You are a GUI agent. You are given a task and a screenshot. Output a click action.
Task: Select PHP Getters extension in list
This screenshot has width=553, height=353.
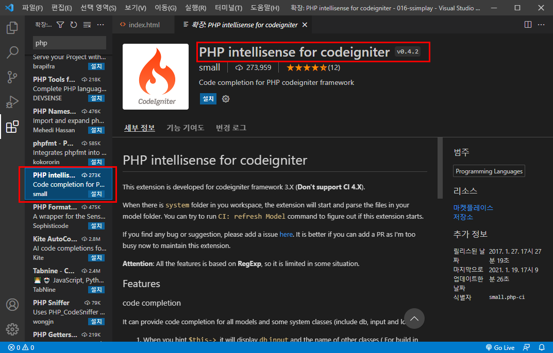click(x=69, y=336)
